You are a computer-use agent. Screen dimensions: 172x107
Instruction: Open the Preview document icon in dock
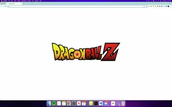tap(113, 103)
